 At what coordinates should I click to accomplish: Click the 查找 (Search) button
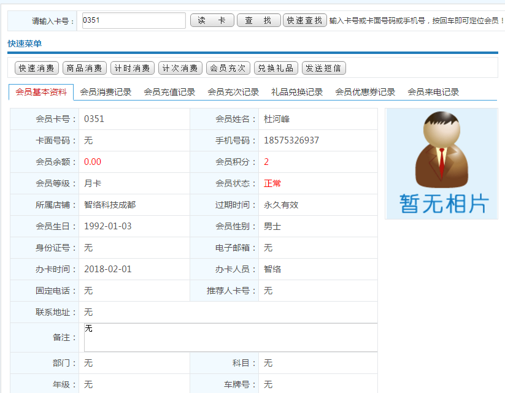258,20
